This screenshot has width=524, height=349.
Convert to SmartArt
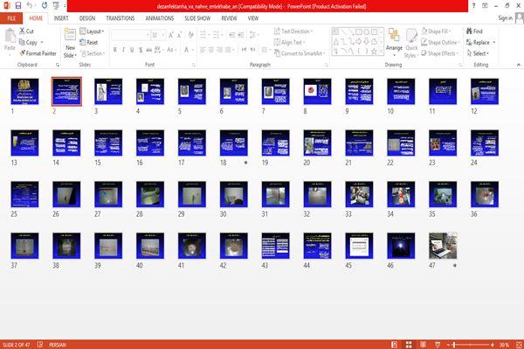[300, 53]
